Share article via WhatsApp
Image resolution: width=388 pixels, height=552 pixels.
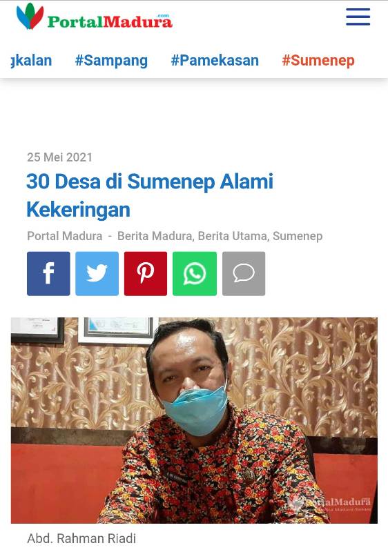pyautogui.click(x=195, y=273)
